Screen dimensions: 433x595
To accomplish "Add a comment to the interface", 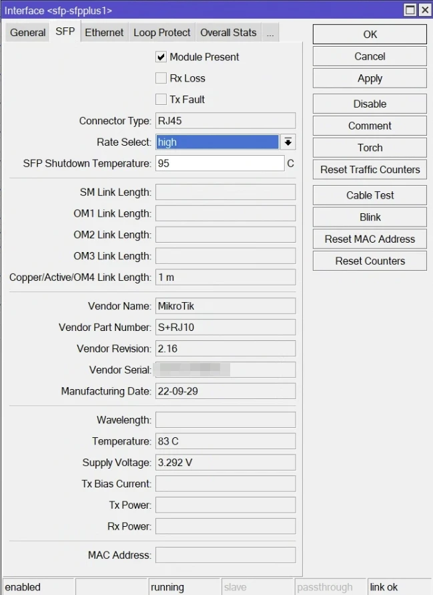I will [369, 126].
